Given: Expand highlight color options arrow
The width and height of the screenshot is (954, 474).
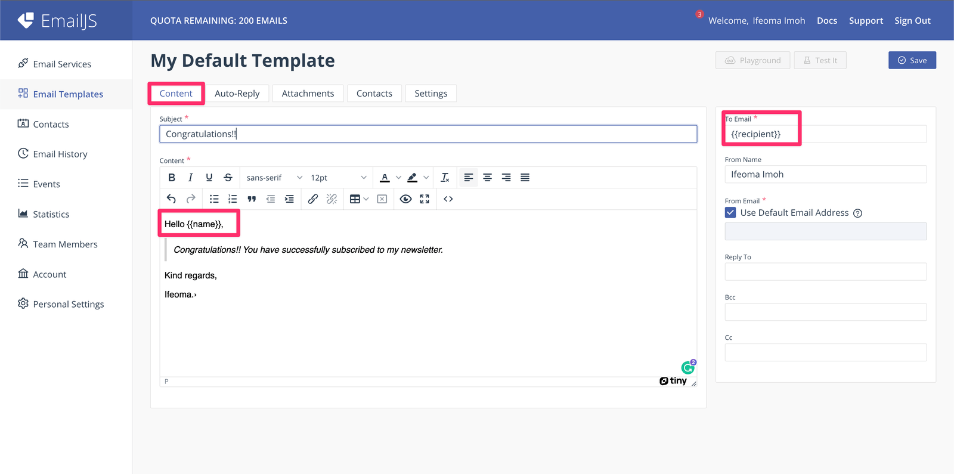Looking at the screenshot, I should click(426, 178).
